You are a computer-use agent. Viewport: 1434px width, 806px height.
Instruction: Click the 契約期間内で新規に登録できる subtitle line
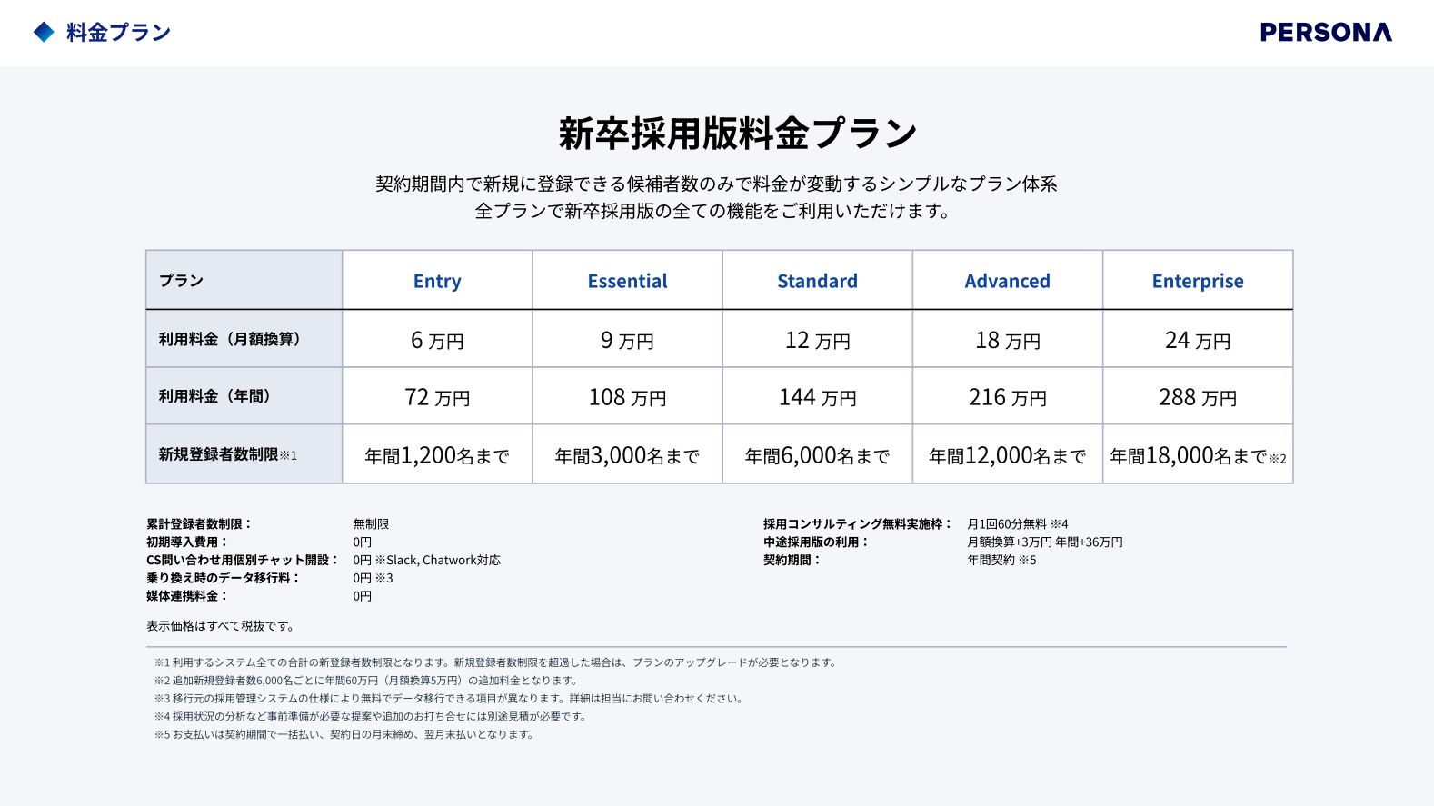pyautogui.click(x=716, y=184)
